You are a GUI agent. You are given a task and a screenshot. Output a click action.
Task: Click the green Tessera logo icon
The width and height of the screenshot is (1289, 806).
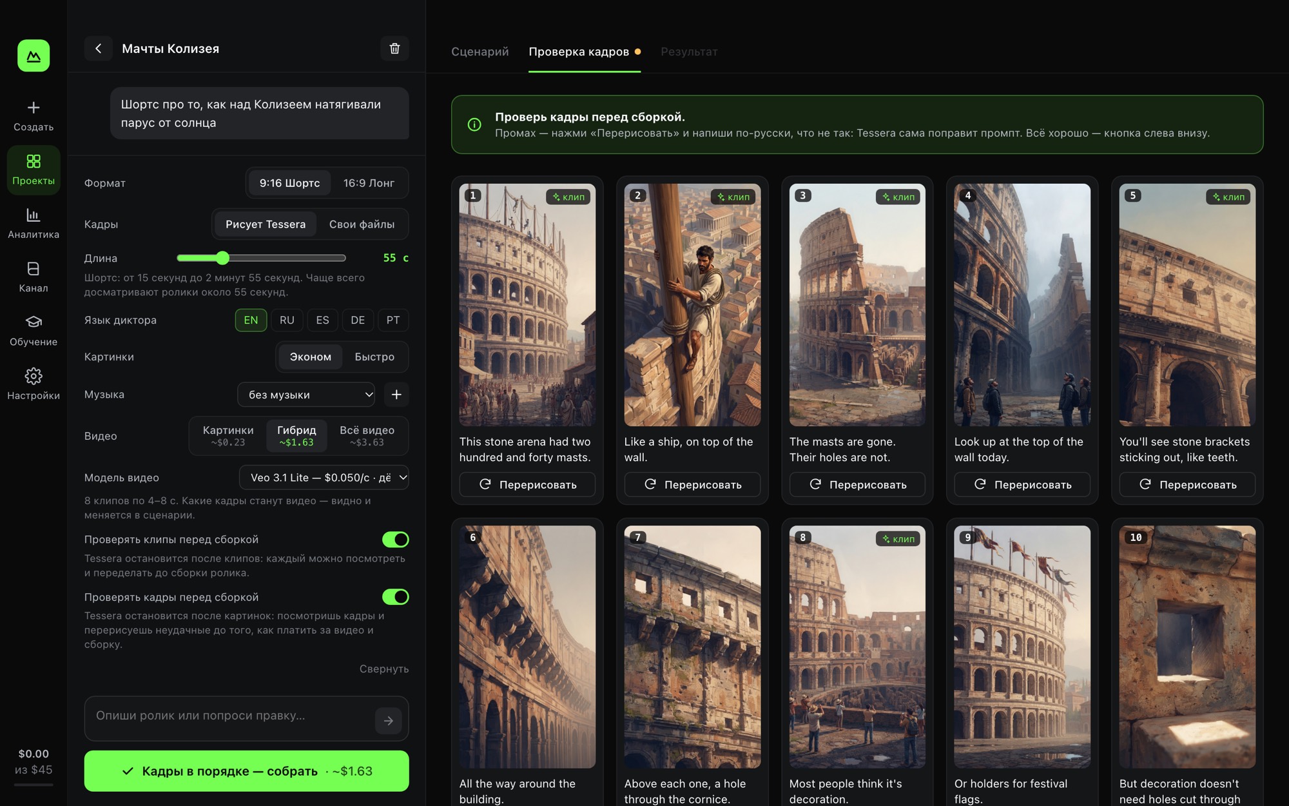(34, 56)
